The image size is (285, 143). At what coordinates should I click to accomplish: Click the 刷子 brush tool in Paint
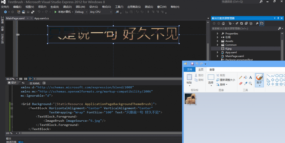(259, 80)
